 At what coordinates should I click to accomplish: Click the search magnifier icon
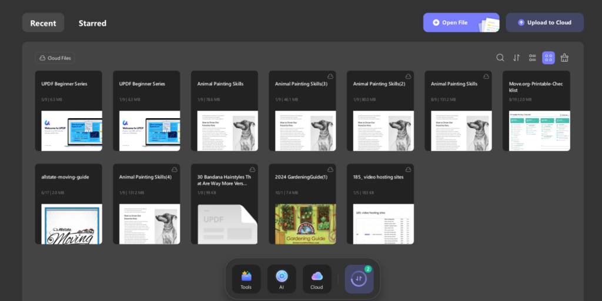click(x=500, y=58)
